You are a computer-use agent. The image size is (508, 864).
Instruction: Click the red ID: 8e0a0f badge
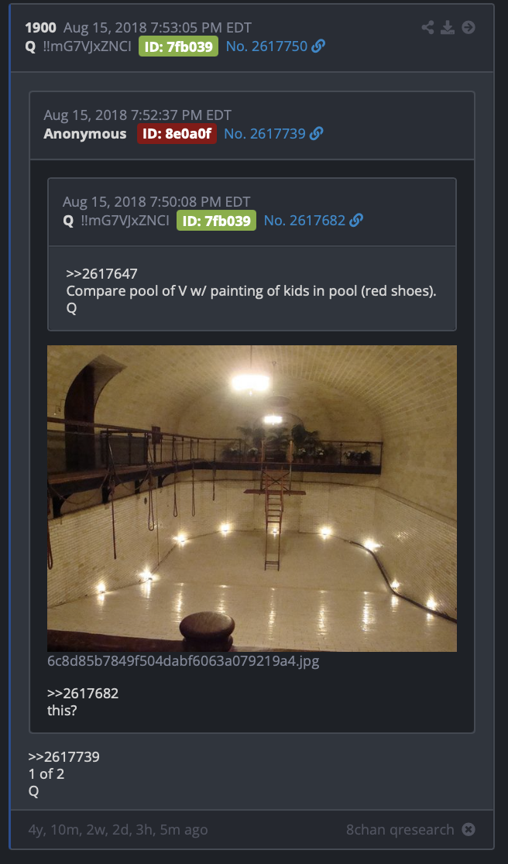coord(177,133)
